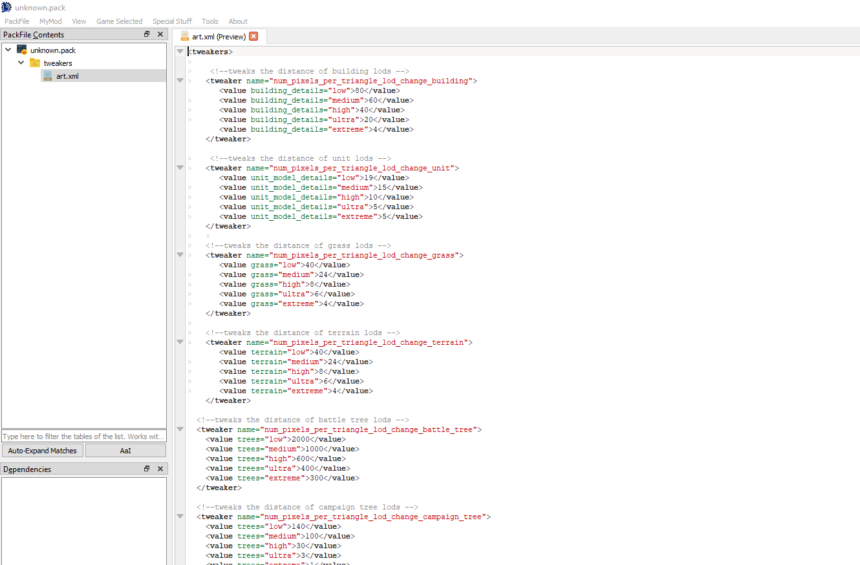Screen dimensions: 860x565
Task: Open the About menu
Action: (238, 21)
